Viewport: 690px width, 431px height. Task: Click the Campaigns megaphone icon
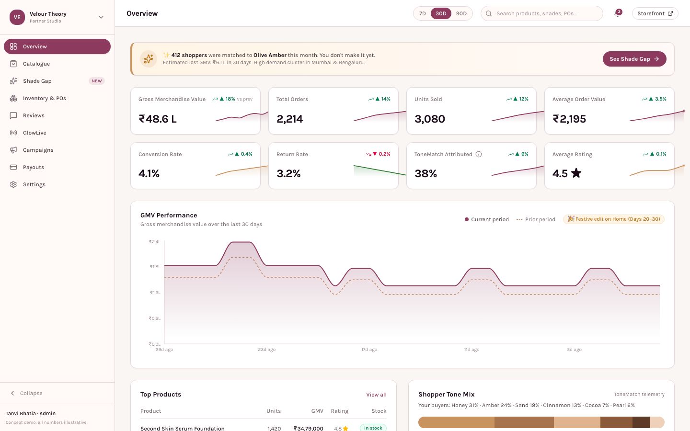[x=13, y=150]
